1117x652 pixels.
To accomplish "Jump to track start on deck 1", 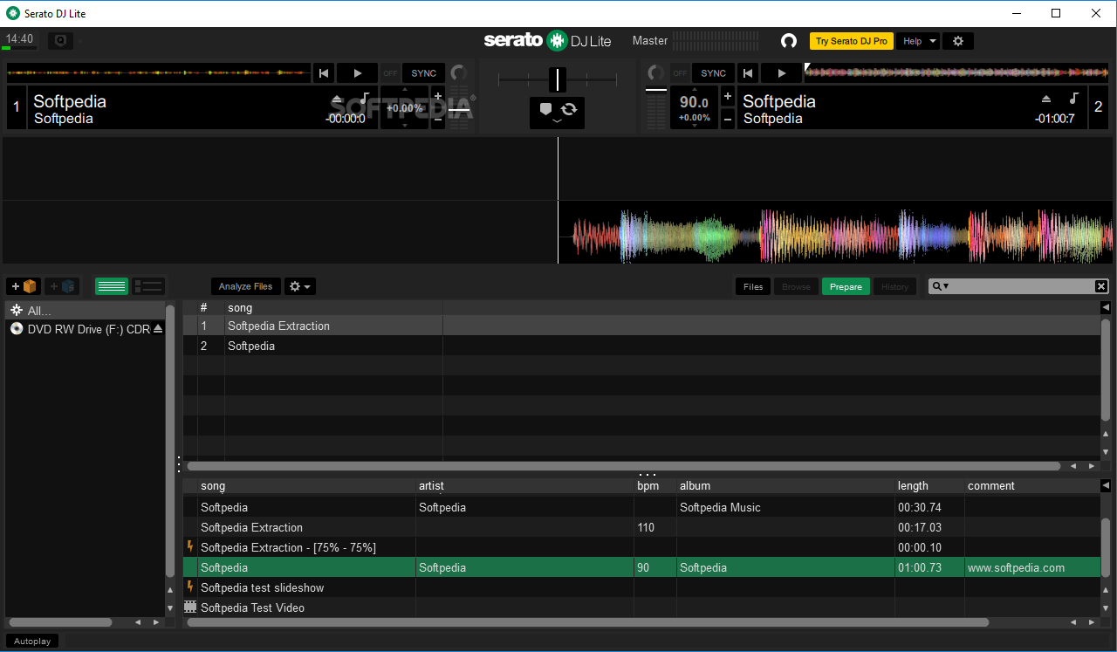I will [x=324, y=73].
